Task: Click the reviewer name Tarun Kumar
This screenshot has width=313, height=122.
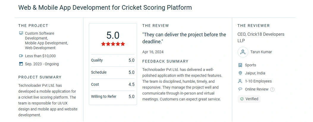Action: click(261, 52)
